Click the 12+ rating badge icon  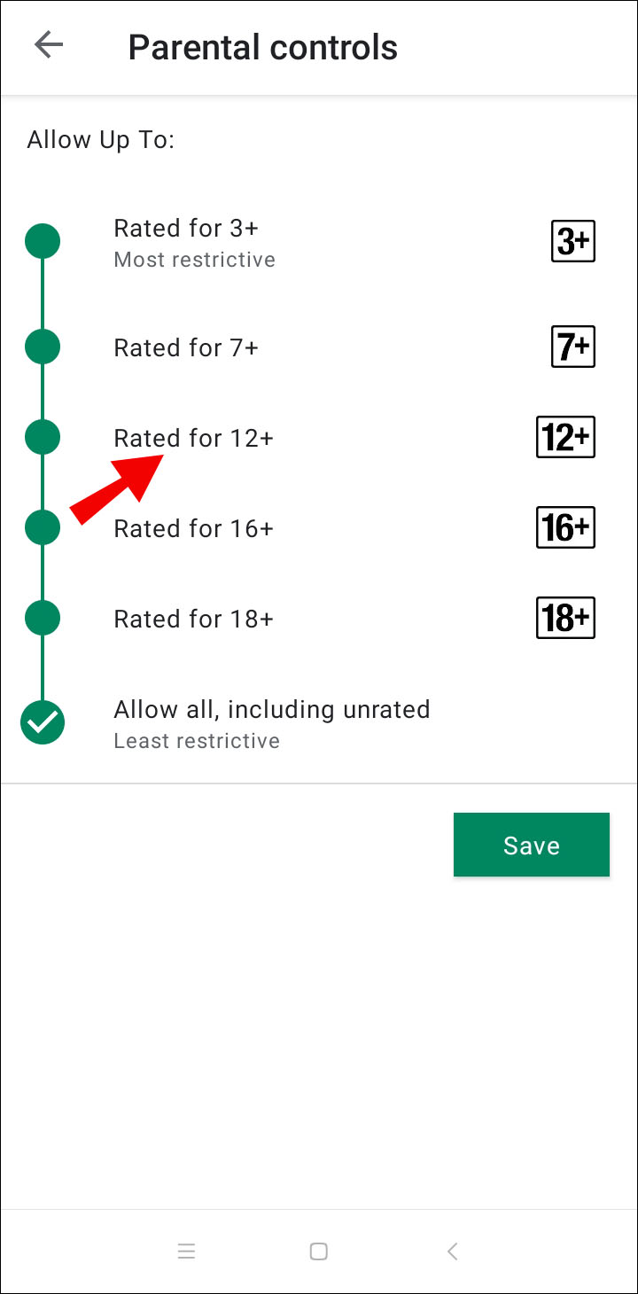[x=565, y=437]
